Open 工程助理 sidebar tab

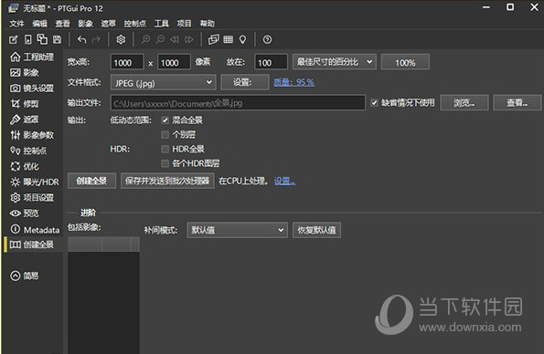coord(32,57)
